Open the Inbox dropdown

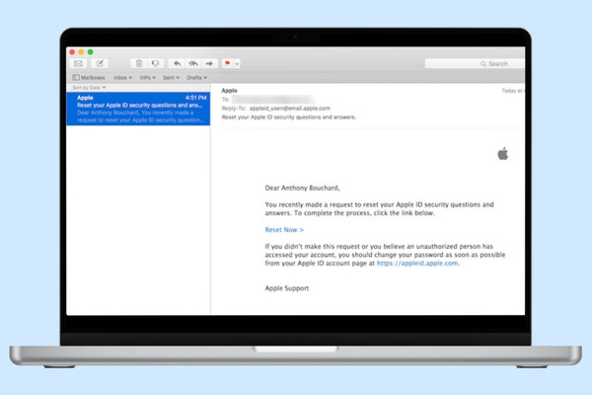[x=122, y=77]
